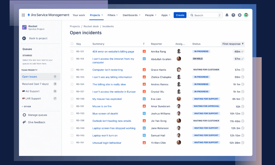Screen dimensions: 275x165
Task: Click the clock icon for RD-131 response
Action: pos(243,106)
